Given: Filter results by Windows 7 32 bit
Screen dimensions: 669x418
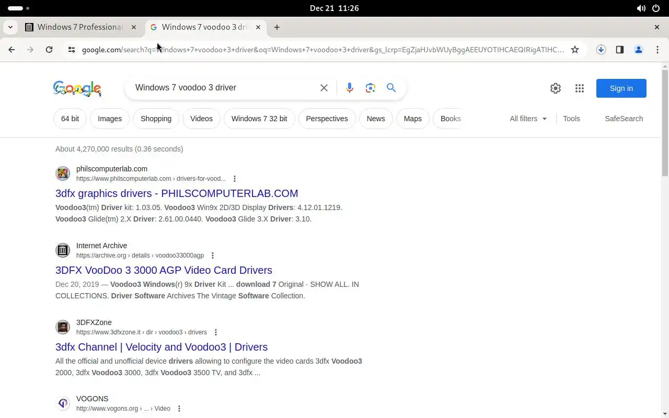Looking at the screenshot, I should (x=259, y=119).
